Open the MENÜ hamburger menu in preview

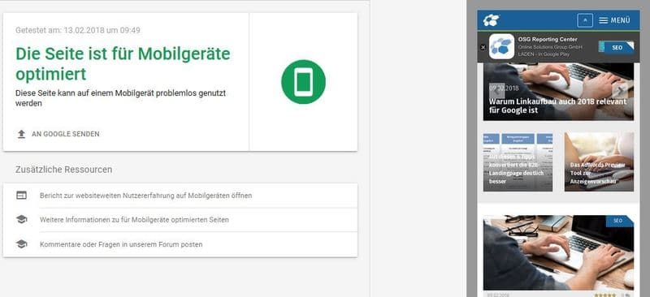pyautogui.click(x=615, y=20)
